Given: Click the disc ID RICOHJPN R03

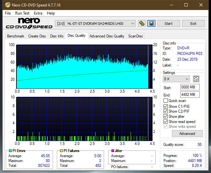Looking at the screenshot, I should pyautogui.click(x=190, y=54).
